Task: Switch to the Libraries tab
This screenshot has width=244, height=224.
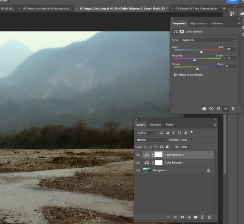Action: [x=217, y=23]
